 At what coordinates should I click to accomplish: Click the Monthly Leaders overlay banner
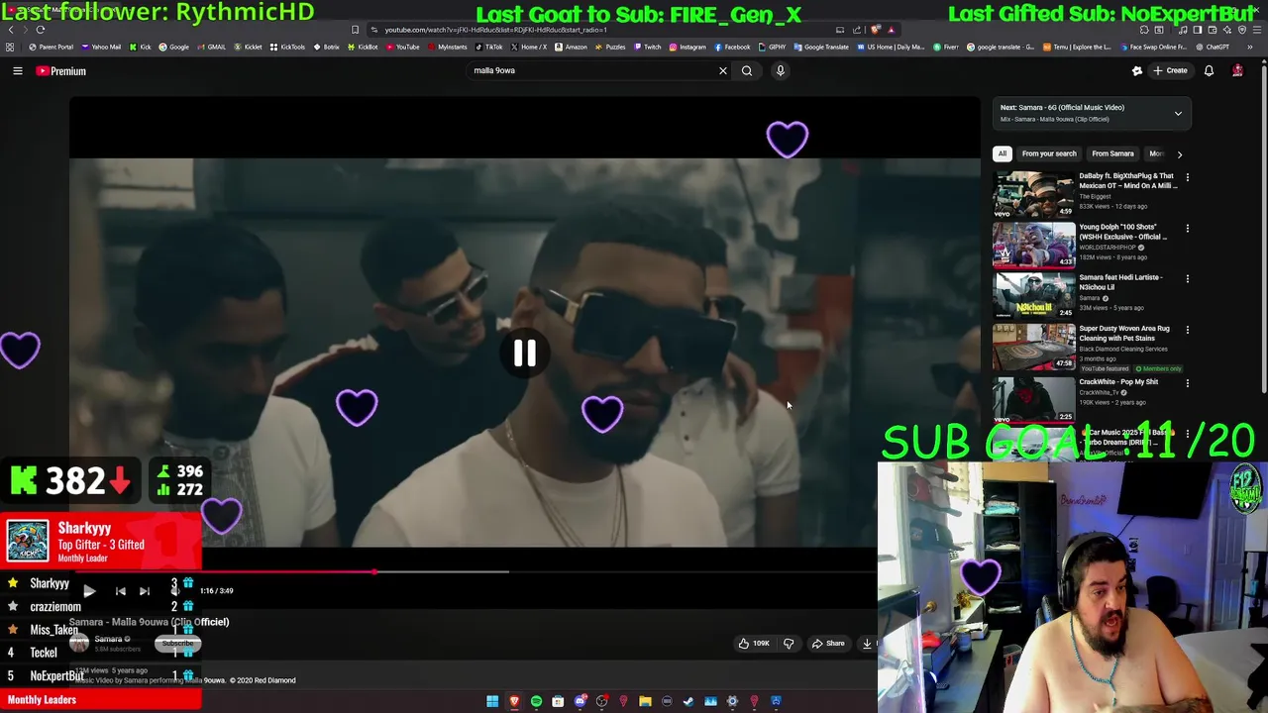pos(100,700)
